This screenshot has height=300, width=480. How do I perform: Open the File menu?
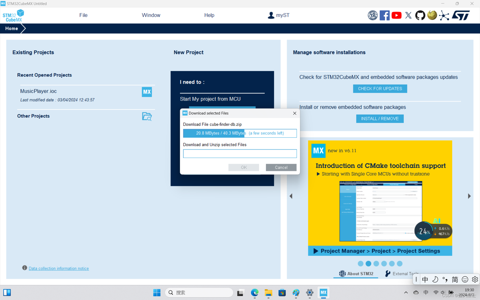[83, 15]
